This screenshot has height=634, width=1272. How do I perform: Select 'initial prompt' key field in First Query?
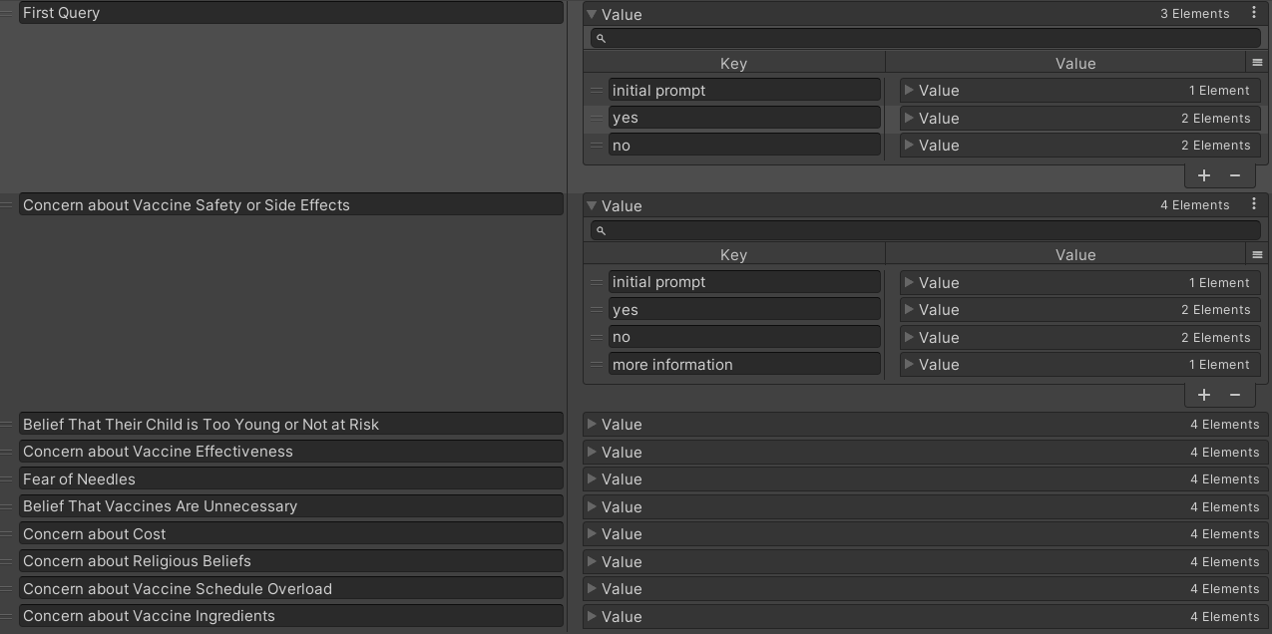click(744, 91)
